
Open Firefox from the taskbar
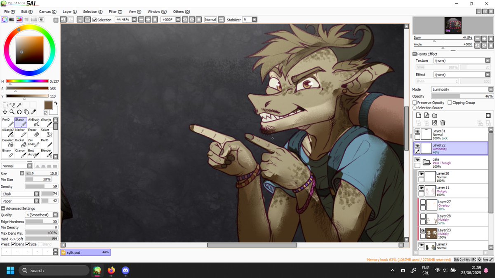tap(111, 271)
